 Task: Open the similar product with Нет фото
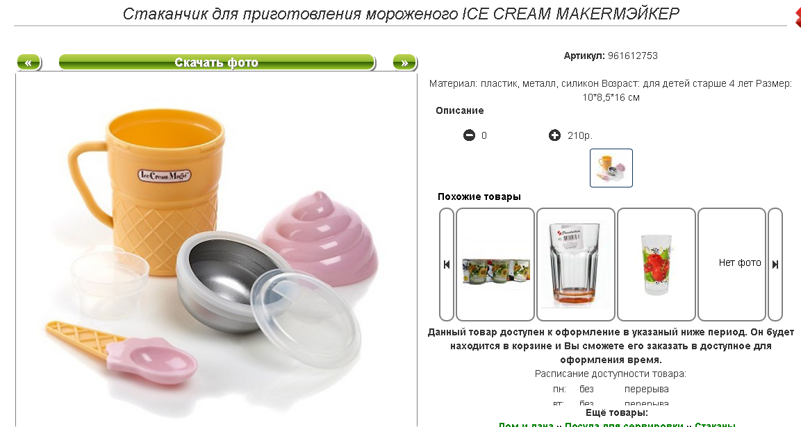pos(732,264)
